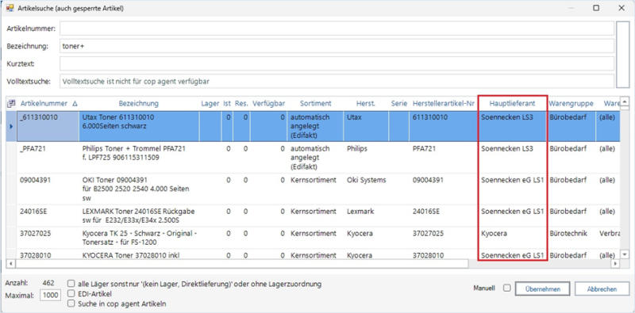Viewport: 635px width, 313px height.
Task: Click the Anzahl value 462
Action: coord(48,283)
